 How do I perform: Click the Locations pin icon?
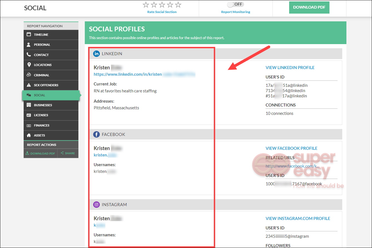[29, 65]
